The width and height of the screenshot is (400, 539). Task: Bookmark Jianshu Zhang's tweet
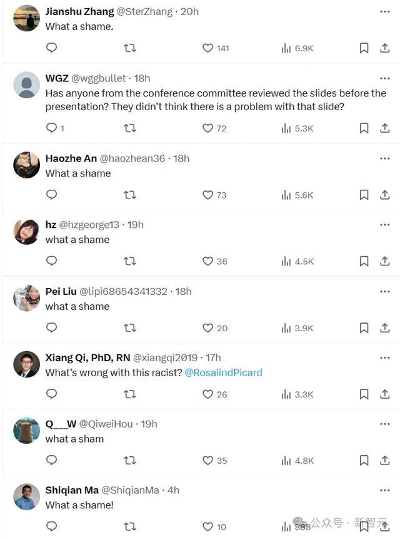364,48
